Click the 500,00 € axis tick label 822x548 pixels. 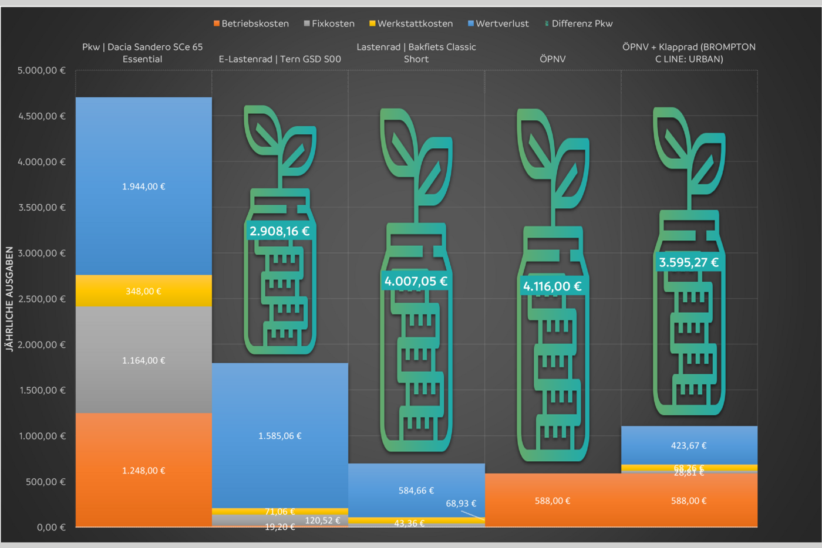coord(46,482)
